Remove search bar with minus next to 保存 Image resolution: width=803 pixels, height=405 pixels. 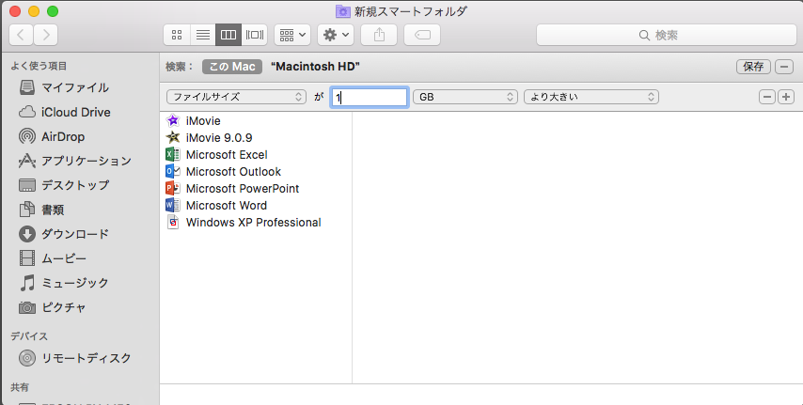(784, 67)
